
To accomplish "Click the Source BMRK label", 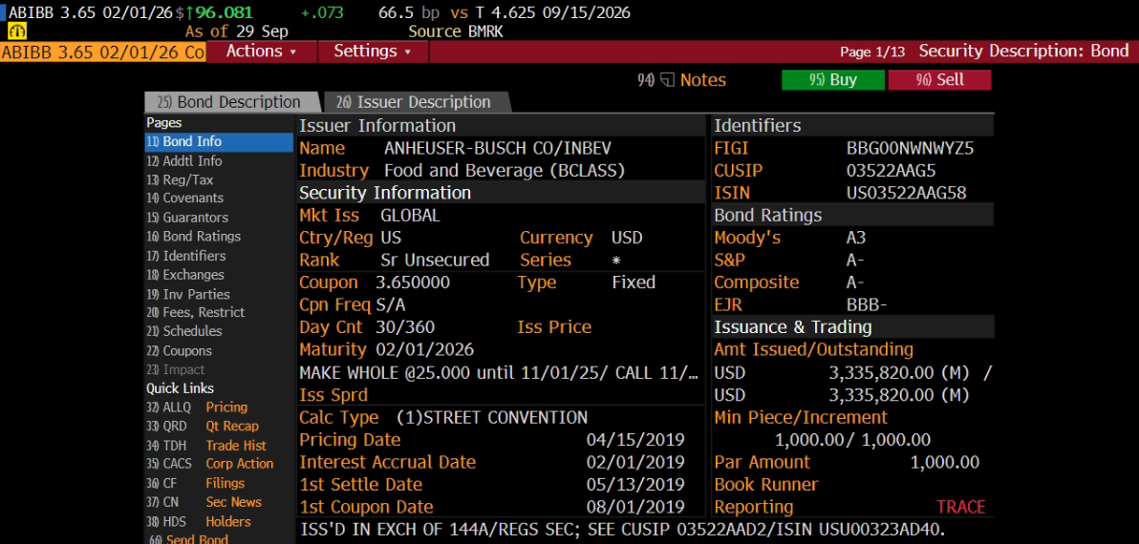I will coord(456,31).
